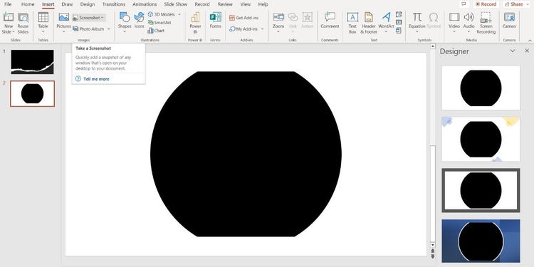Open the Slide Show tab
This screenshot has width=534, height=267.
click(176, 4)
